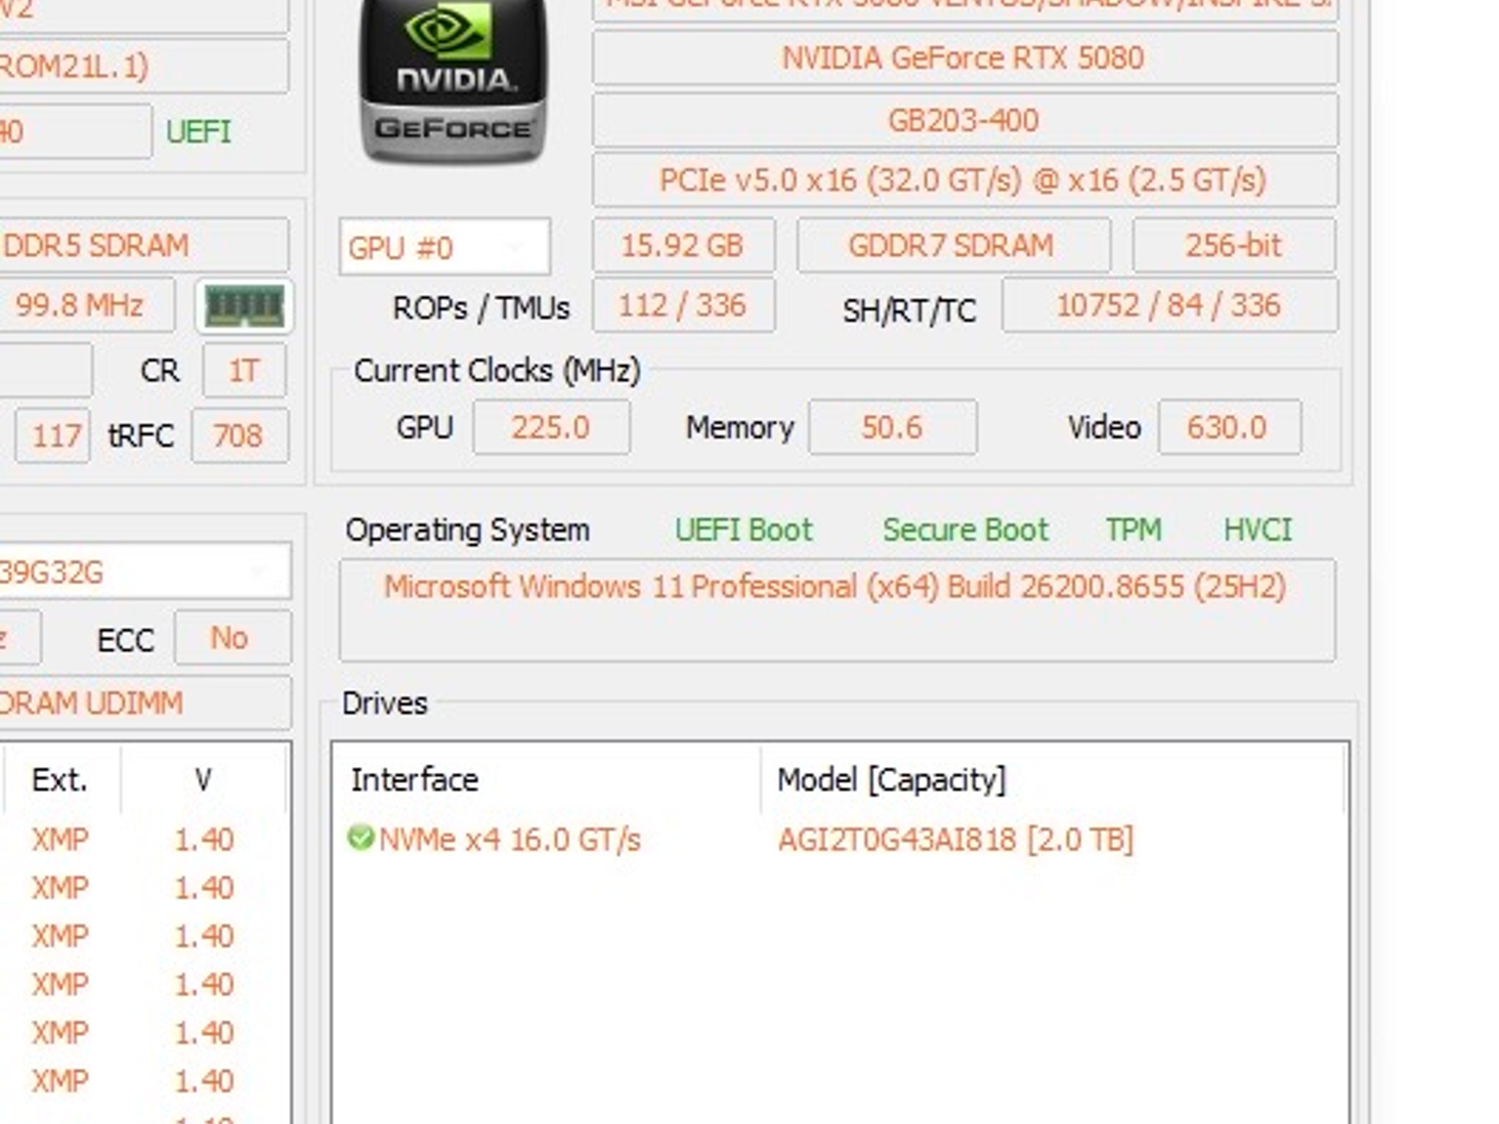The image size is (1499, 1124).
Task: Click the TPM status label
Action: coord(1133,530)
